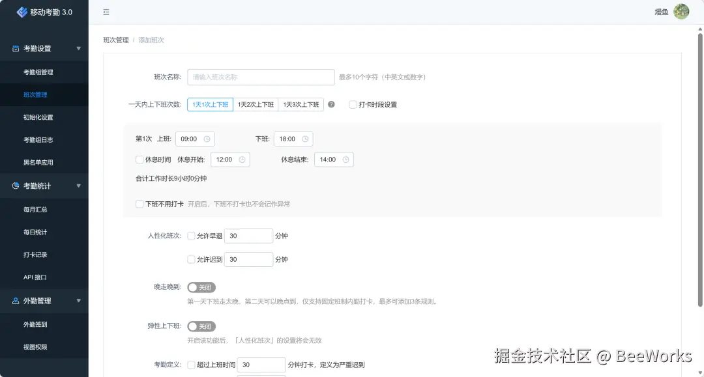Click the clock icon in 下班 time field
The image size is (704, 377).
tap(305, 139)
